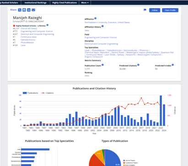Screen dimensions: 188x166
Task: Open Chemical Vapor Deposition specialty link
Action: (97, 53)
